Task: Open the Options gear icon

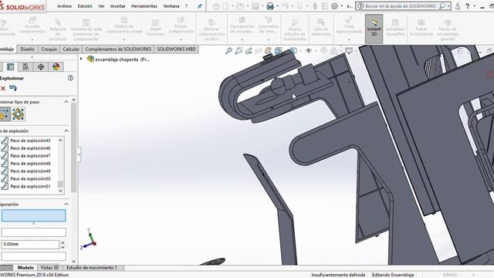Action: (334, 6)
